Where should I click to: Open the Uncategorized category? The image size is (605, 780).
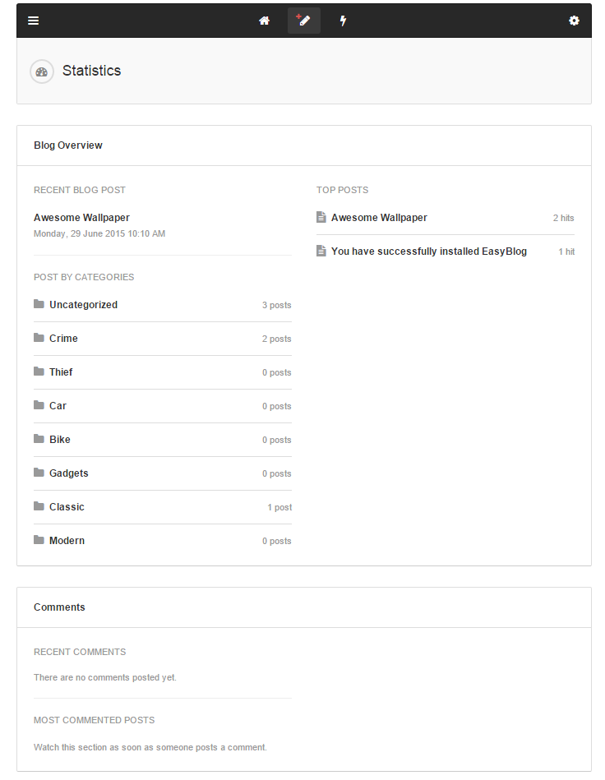click(83, 304)
